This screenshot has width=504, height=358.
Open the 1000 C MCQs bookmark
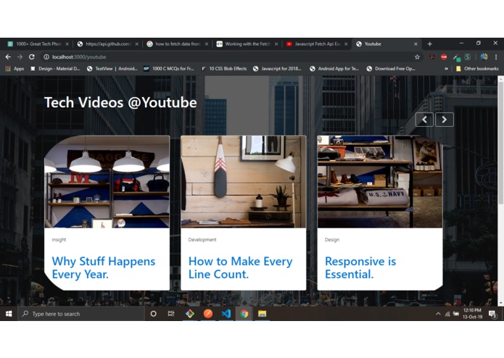pyautogui.click(x=169, y=69)
